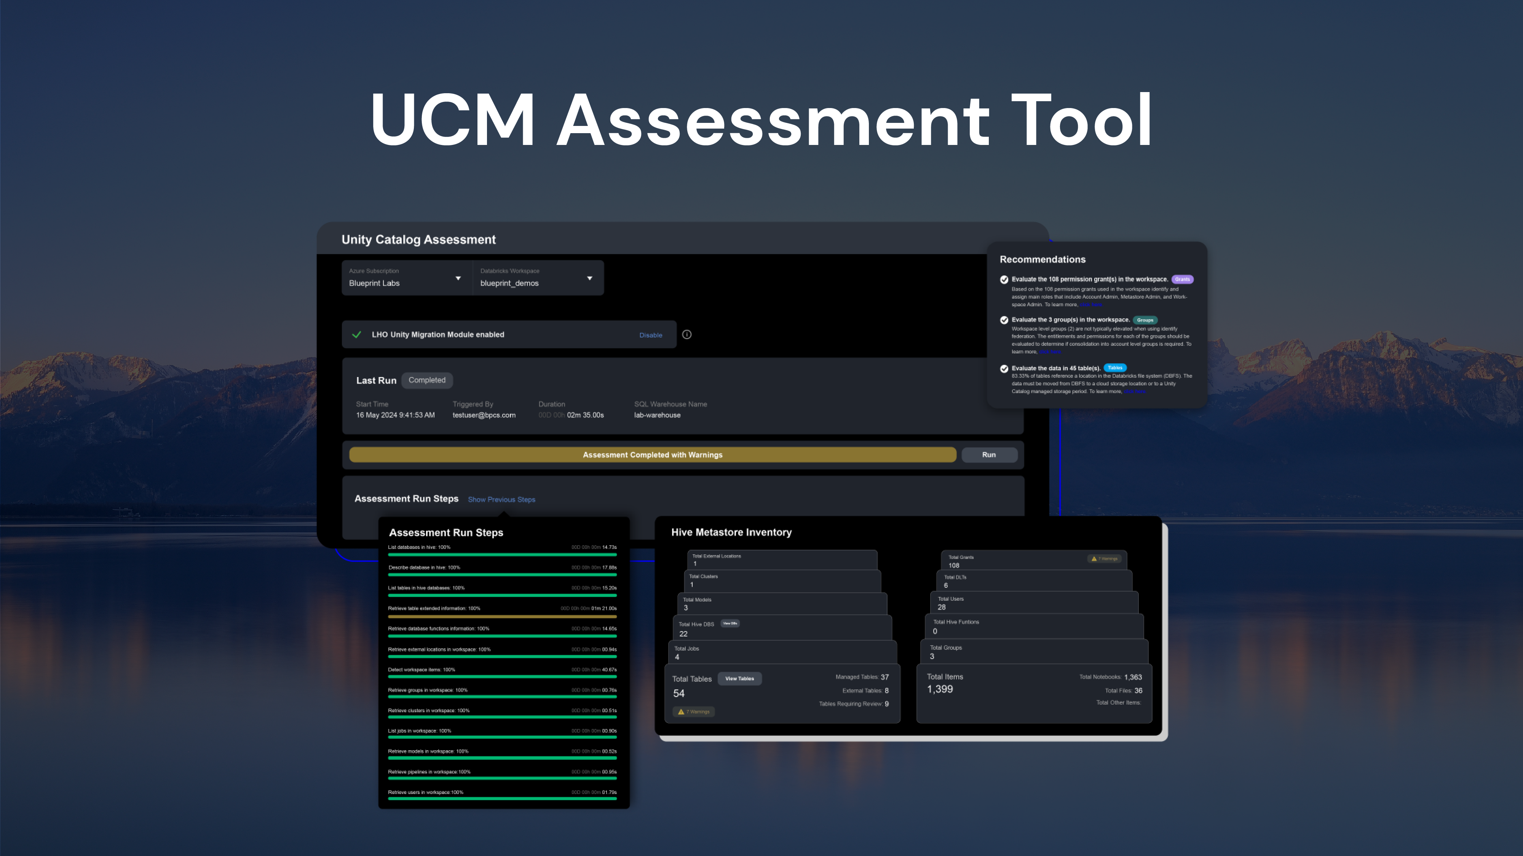The width and height of the screenshot is (1523, 856).
Task: Click the Completed status badge
Action: 427,380
